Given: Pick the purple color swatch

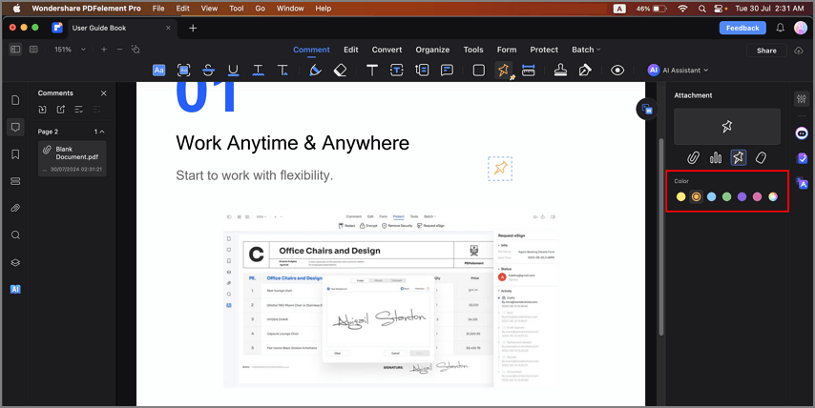Looking at the screenshot, I should 742,196.
